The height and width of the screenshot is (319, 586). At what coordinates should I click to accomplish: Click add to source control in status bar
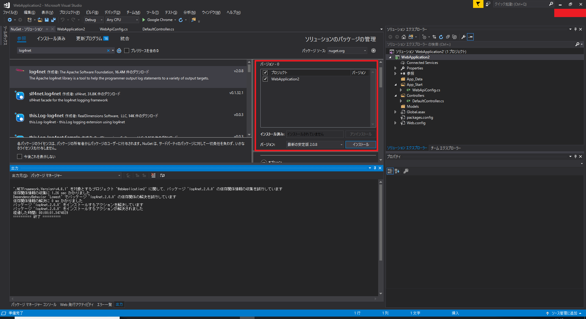(564, 313)
